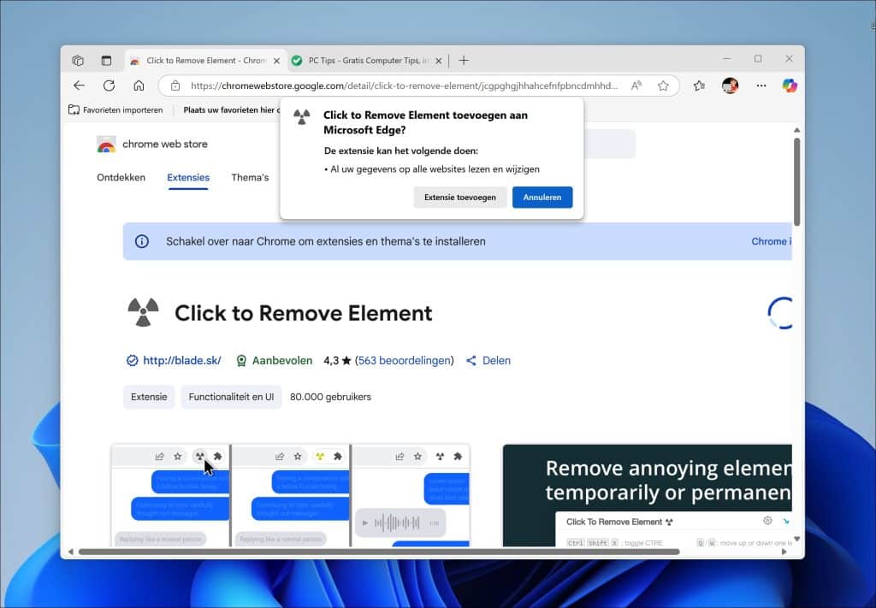
Task: Click the chrome web store logo
Action: pos(152,144)
